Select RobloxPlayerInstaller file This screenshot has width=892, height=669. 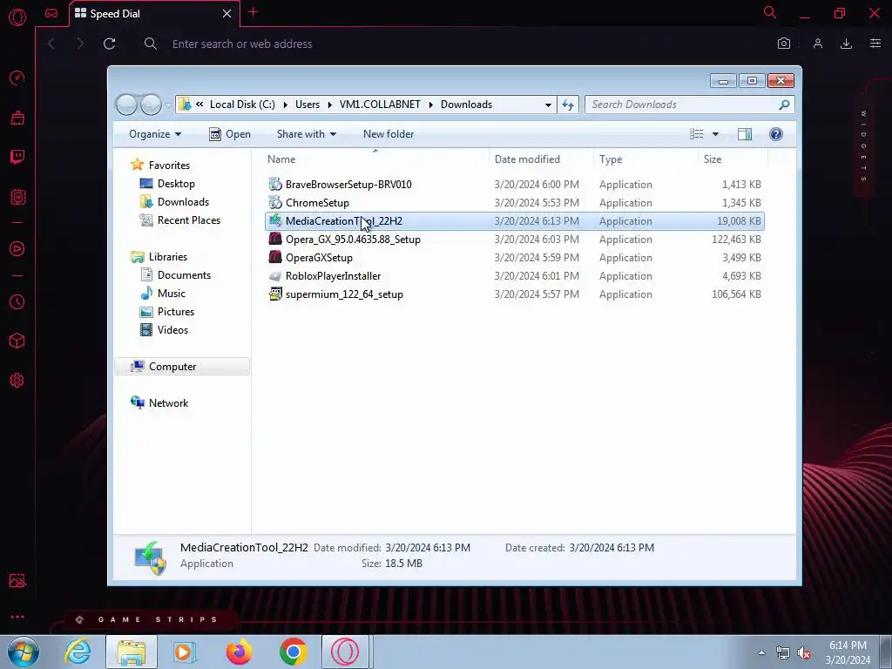click(514, 276)
